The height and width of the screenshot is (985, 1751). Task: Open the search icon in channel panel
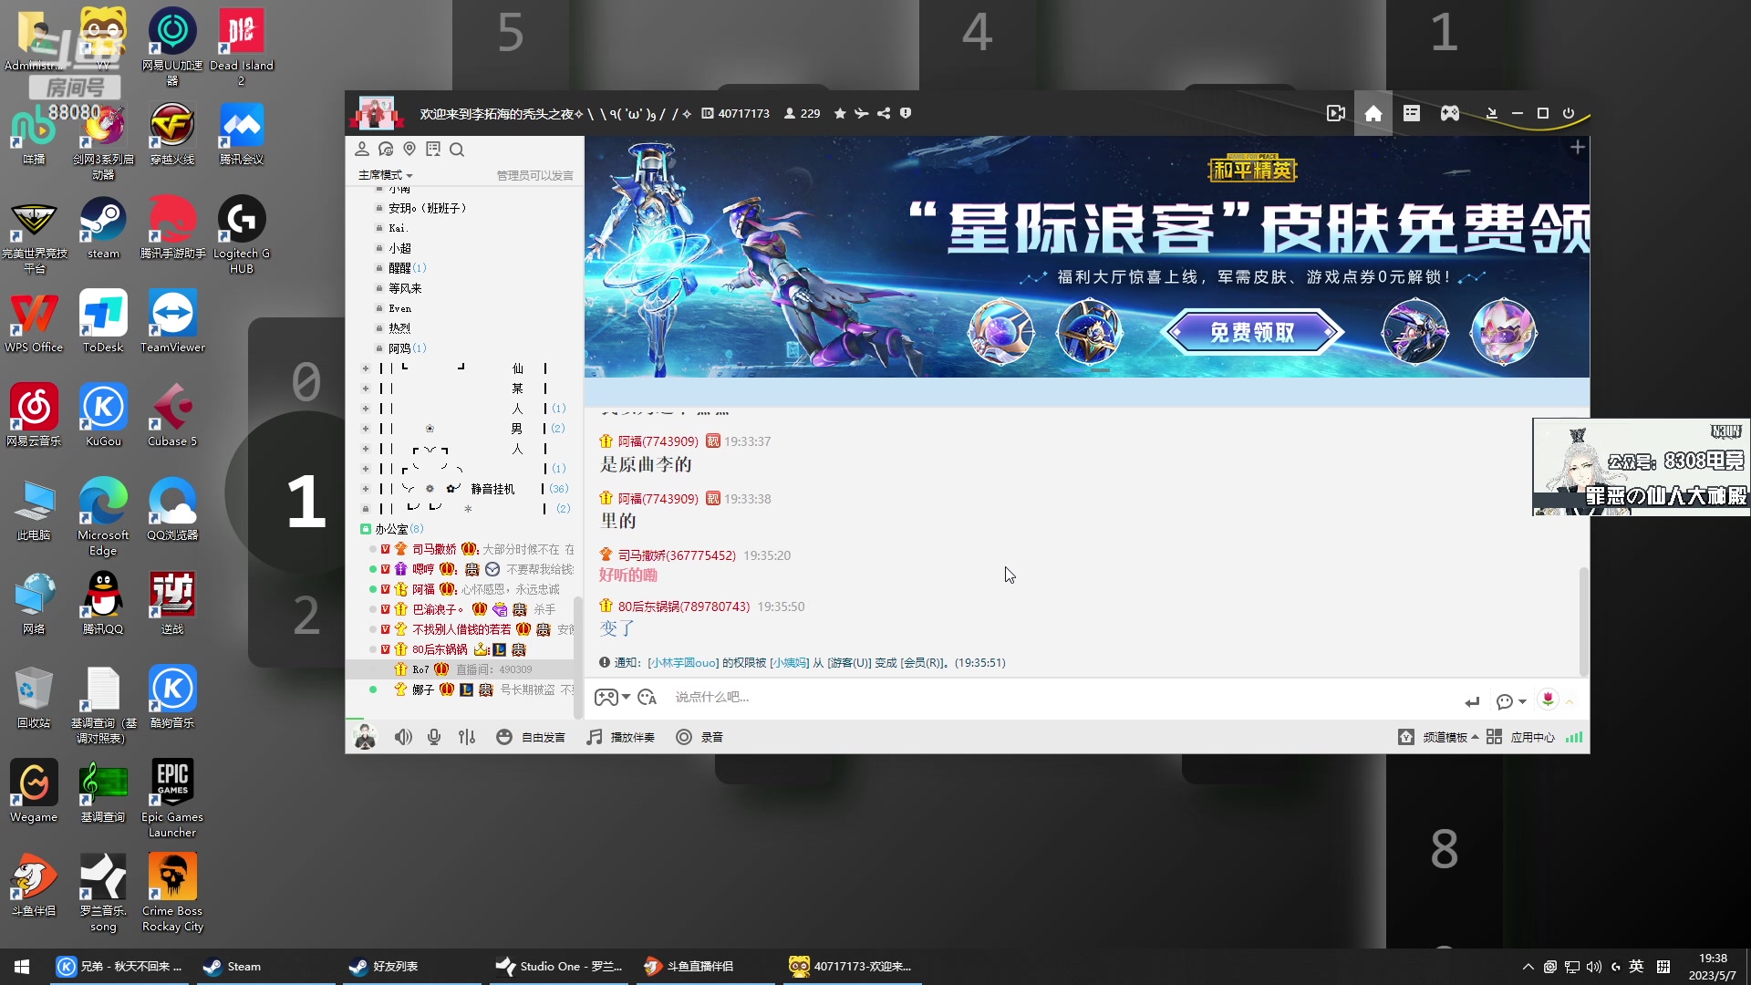[457, 150]
